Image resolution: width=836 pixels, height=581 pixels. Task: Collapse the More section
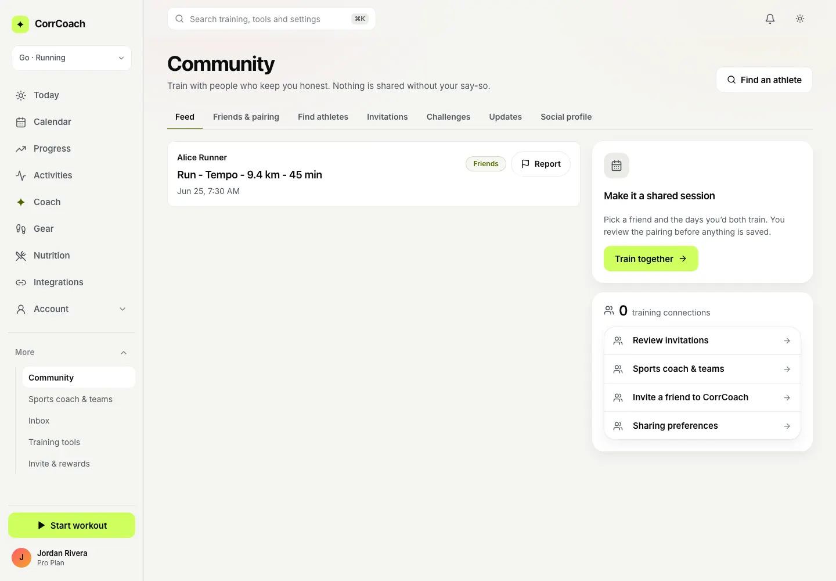pos(71,353)
